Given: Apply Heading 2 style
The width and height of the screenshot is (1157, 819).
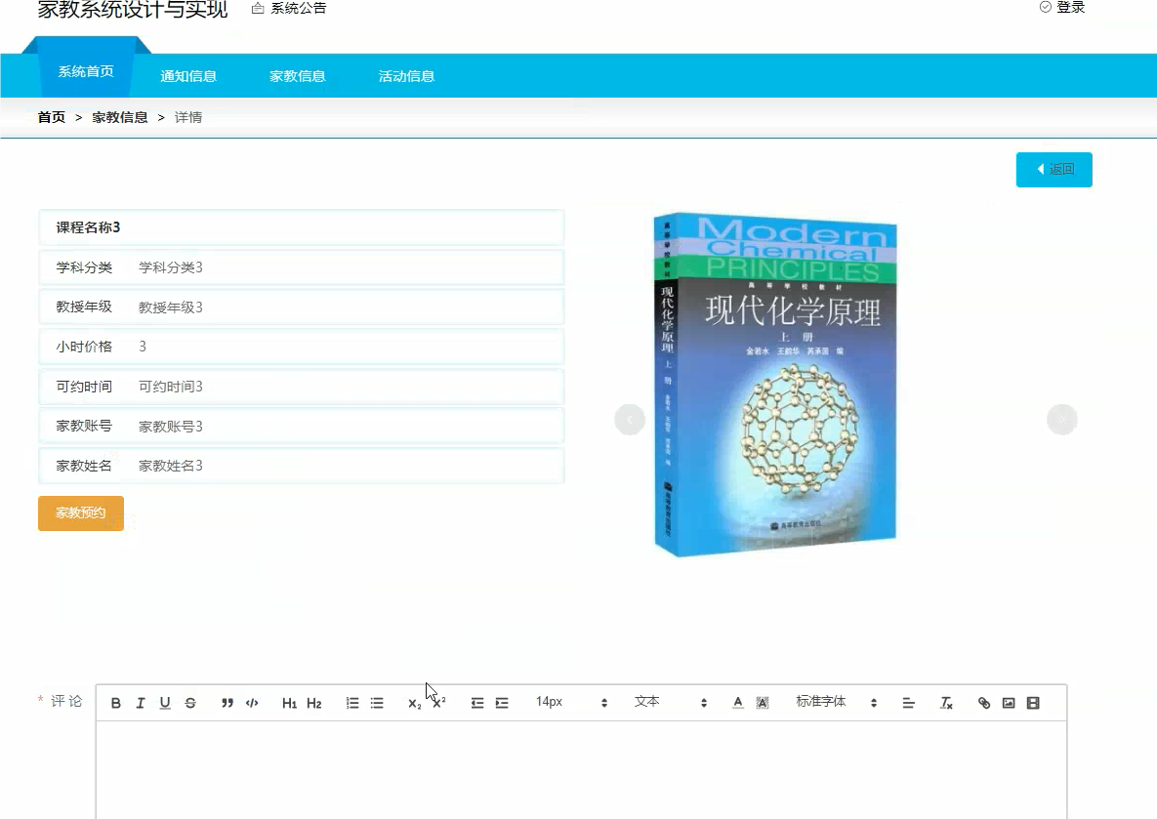Looking at the screenshot, I should pyautogui.click(x=314, y=703).
